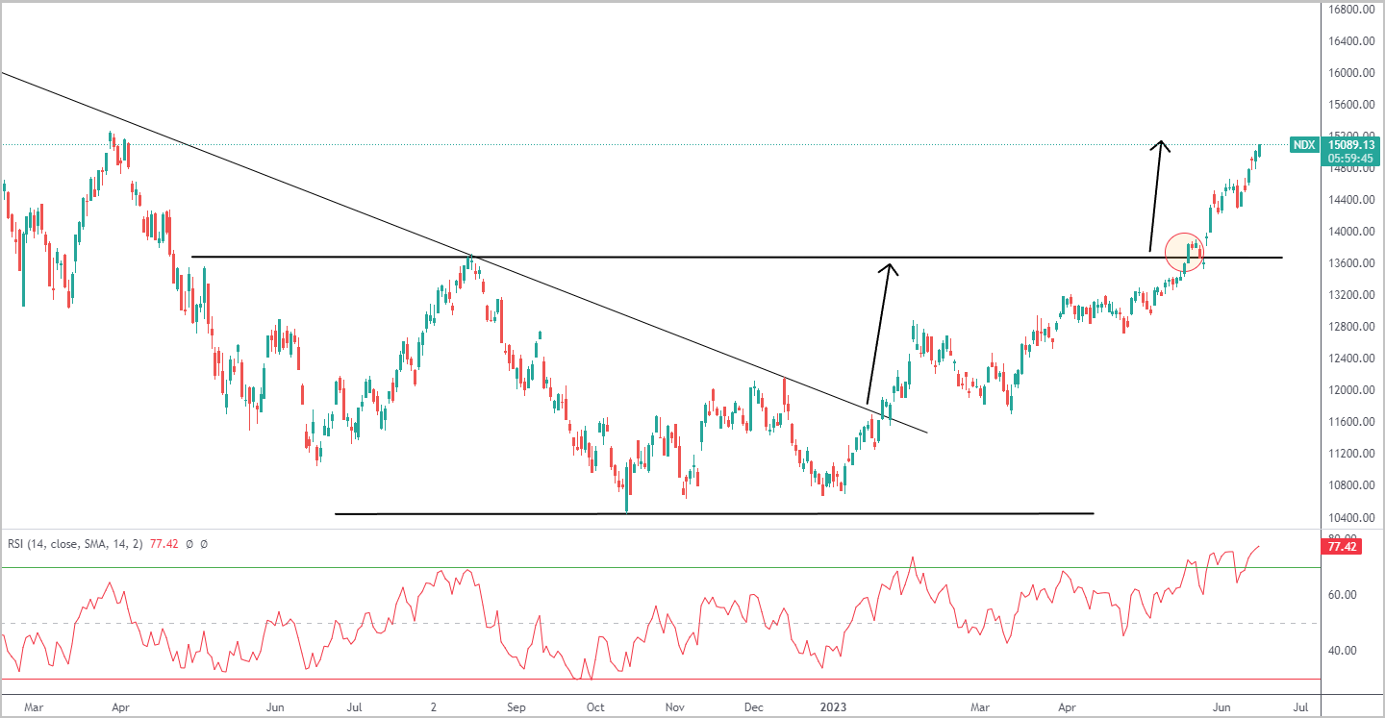
Task: Click the Sep label on the time axis
Action: 517,707
